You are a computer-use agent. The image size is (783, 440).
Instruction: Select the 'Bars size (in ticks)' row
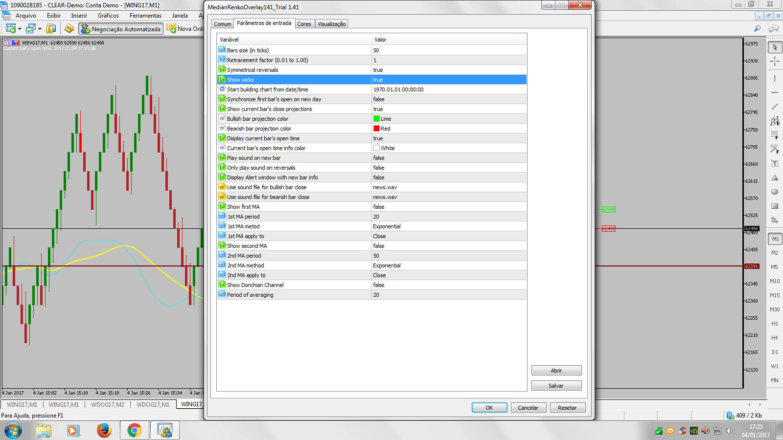[x=372, y=50]
